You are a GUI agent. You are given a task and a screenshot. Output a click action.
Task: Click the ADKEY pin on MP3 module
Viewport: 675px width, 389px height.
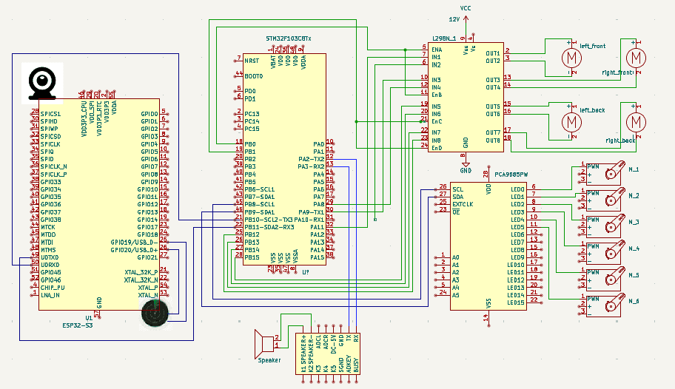coord(349,364)
